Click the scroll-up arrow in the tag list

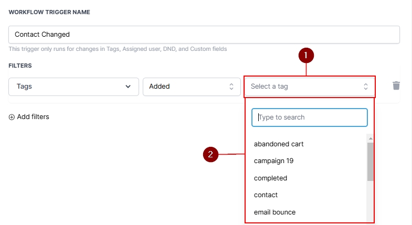point(370,138)
